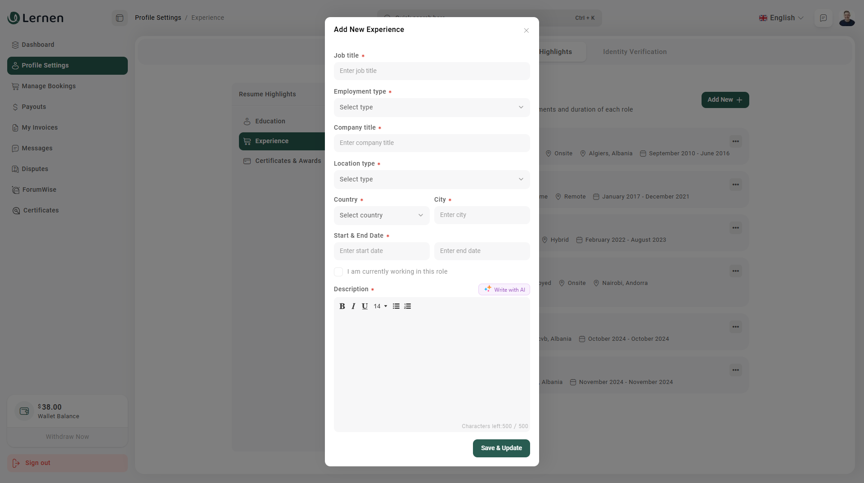Click the user avatar in header
Viewport: 864px width, 483px height.
pyautogui.click(x=846, y=18)
